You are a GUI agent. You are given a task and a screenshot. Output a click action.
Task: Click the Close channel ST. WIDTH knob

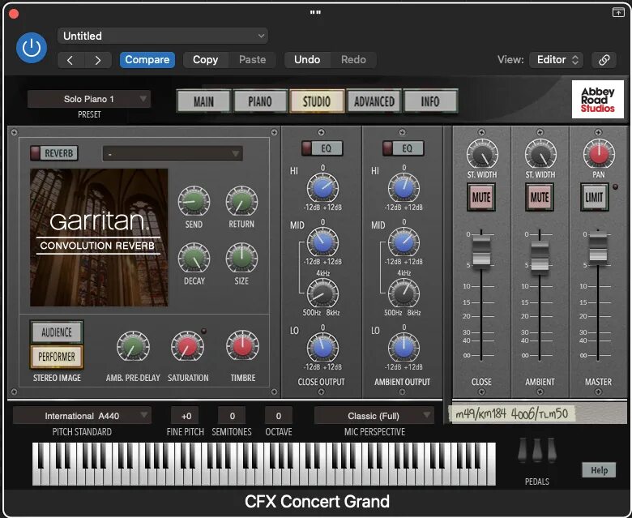coord(482,154)
